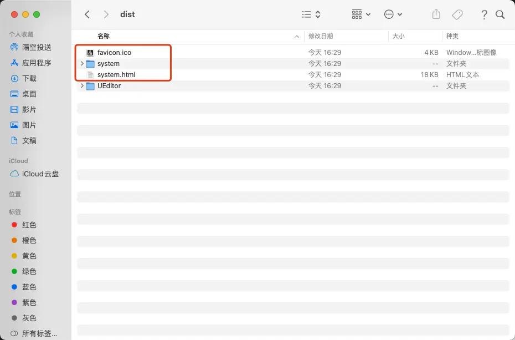Click the Documents page icon in sidebar
This screenshot has height=340, width=515.
(14, 141)
